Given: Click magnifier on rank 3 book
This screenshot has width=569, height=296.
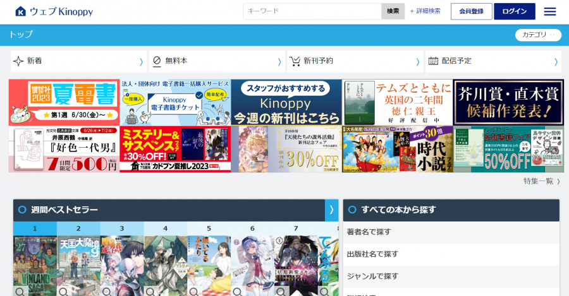Looking at the screenshot, I should tap(107, 292).
